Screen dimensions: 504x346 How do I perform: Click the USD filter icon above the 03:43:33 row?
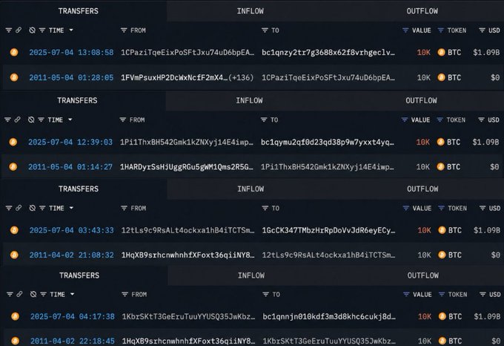click(x=483, y=208)
